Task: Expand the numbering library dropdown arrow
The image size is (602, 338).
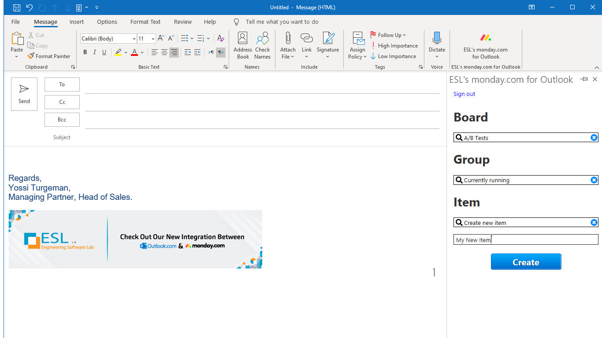Action: pos(208,38)
